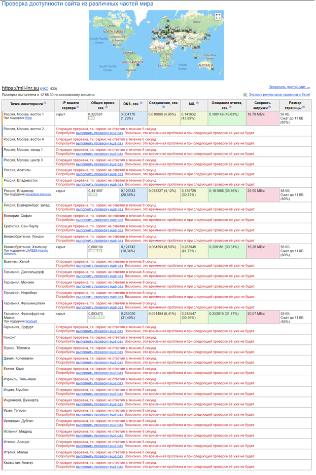Retry check link in Индонезия, Джакарта row
The image size is (316, 475).
coord(99,404)
